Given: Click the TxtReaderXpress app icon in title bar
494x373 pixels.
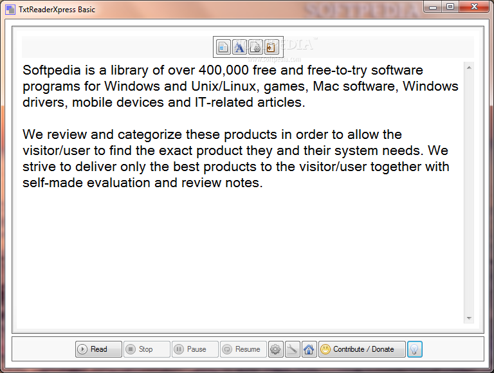Looking at the screenshot, I should coord(10,10).
